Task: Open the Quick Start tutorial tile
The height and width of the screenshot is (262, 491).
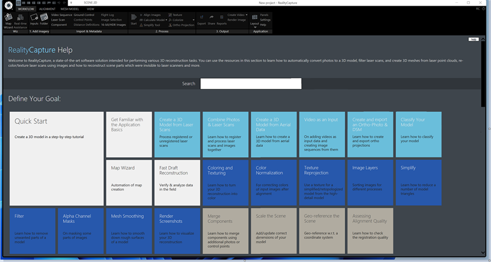Action: click(x=57, y=159)
